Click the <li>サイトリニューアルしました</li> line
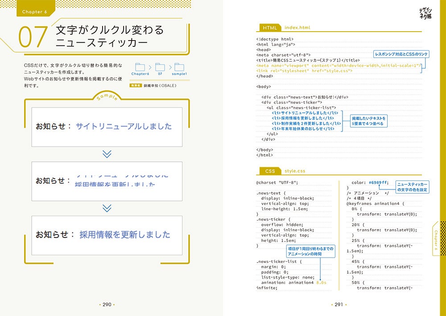The width and height of the screenshot is (446, 316). 305,113
